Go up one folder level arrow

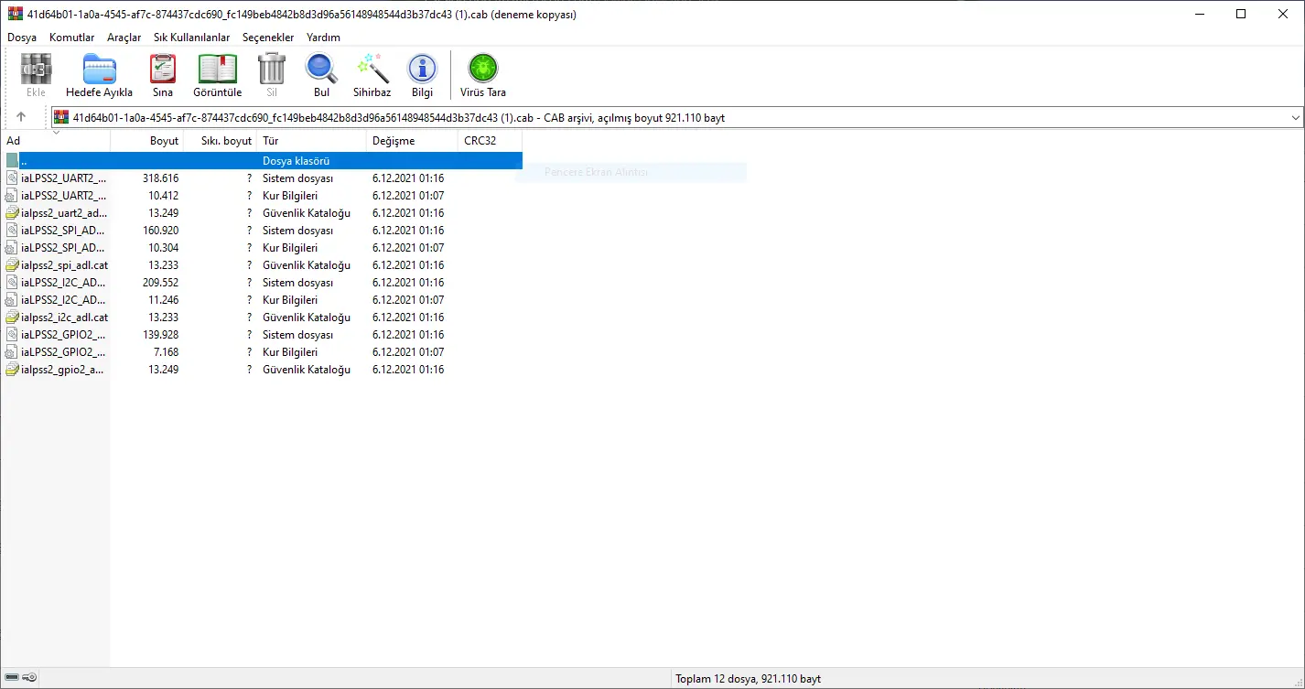21,117
